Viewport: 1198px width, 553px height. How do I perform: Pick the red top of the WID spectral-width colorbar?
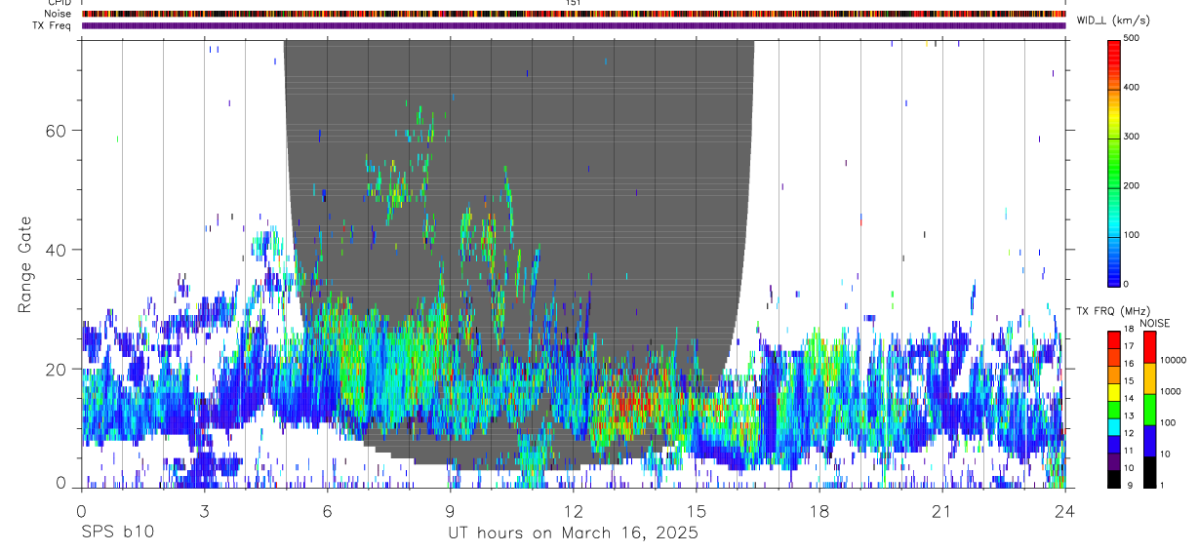pos(1113,51)
